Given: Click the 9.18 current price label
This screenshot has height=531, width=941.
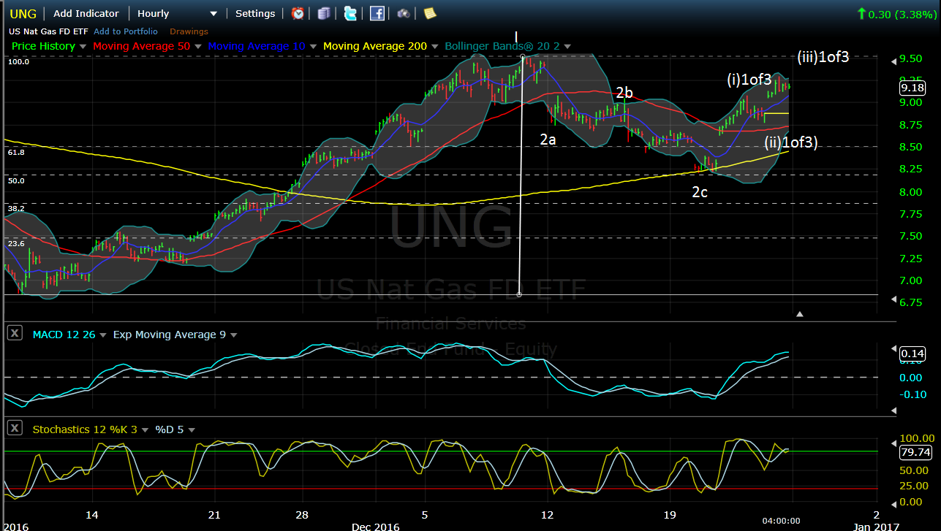Looking at the screenshot, I should pos(912,88).
